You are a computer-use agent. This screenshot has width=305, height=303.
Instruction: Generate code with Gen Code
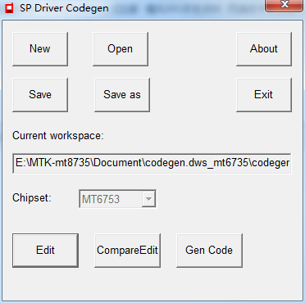(x=209, y=251)
